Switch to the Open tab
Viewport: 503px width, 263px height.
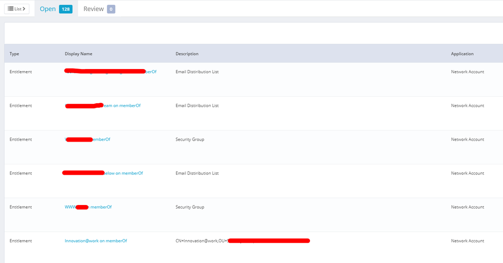click(x=47, y=9)
